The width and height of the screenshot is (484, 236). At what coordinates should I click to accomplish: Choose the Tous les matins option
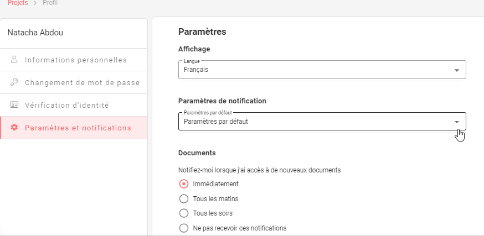(x=184, y=198)
